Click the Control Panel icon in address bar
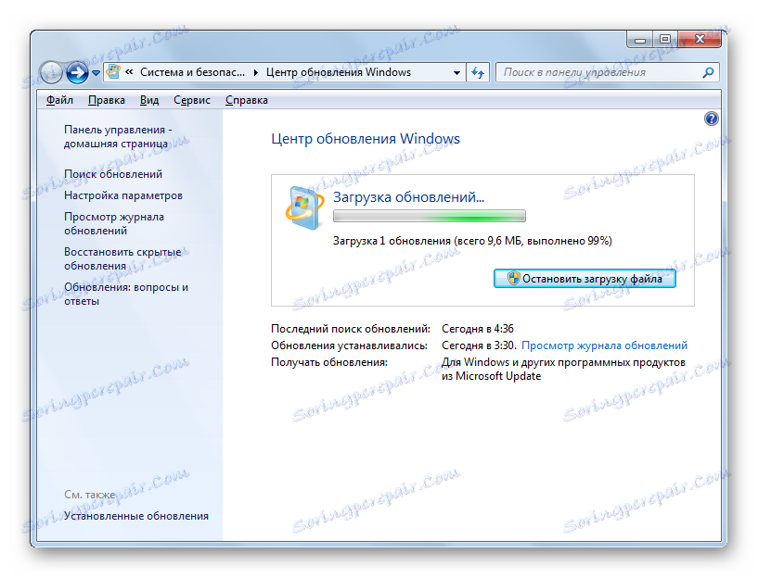This screenshot has height=578, width=758. pyautogui.click(x=113, y=72)
